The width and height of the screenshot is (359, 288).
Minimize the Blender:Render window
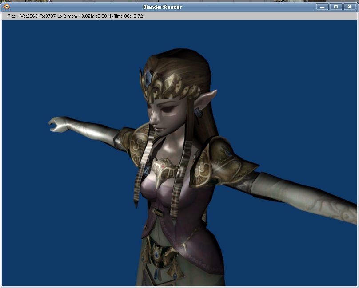[323, 7]
